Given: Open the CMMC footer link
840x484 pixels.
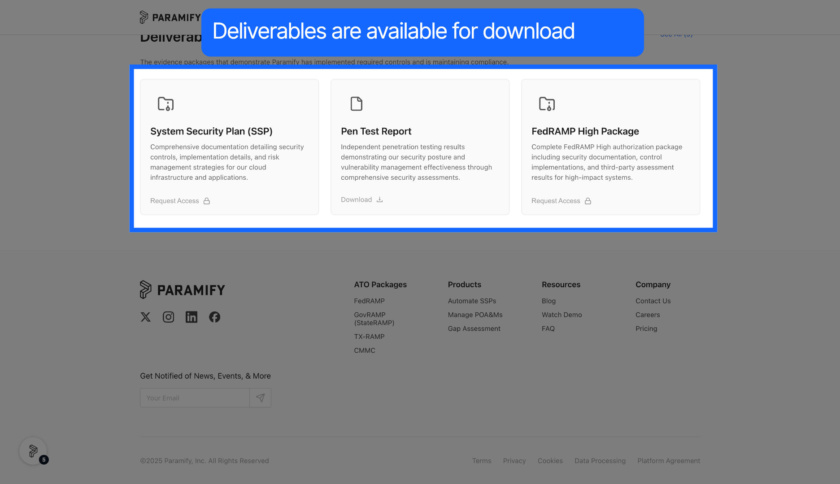Looking at the screenshot, I should tap(365, 350).
